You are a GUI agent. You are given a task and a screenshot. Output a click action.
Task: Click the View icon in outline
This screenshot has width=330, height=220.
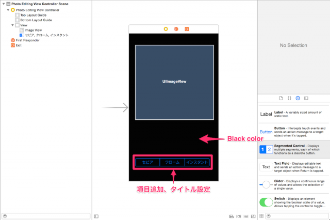pos(17,25)
